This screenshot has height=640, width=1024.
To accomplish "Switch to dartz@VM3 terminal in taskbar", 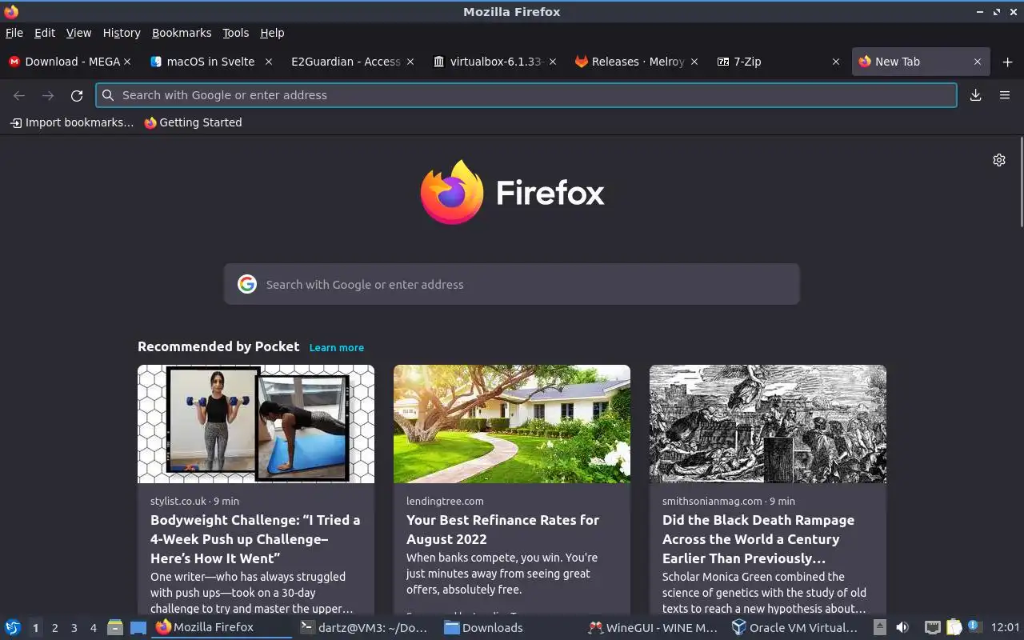I will click(364, 627).
